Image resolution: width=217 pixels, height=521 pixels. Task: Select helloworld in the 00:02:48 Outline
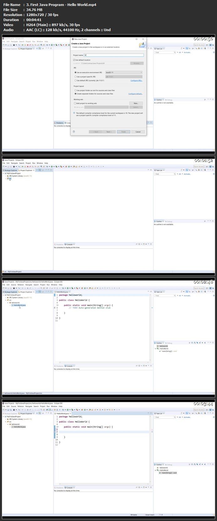(163, 346)
